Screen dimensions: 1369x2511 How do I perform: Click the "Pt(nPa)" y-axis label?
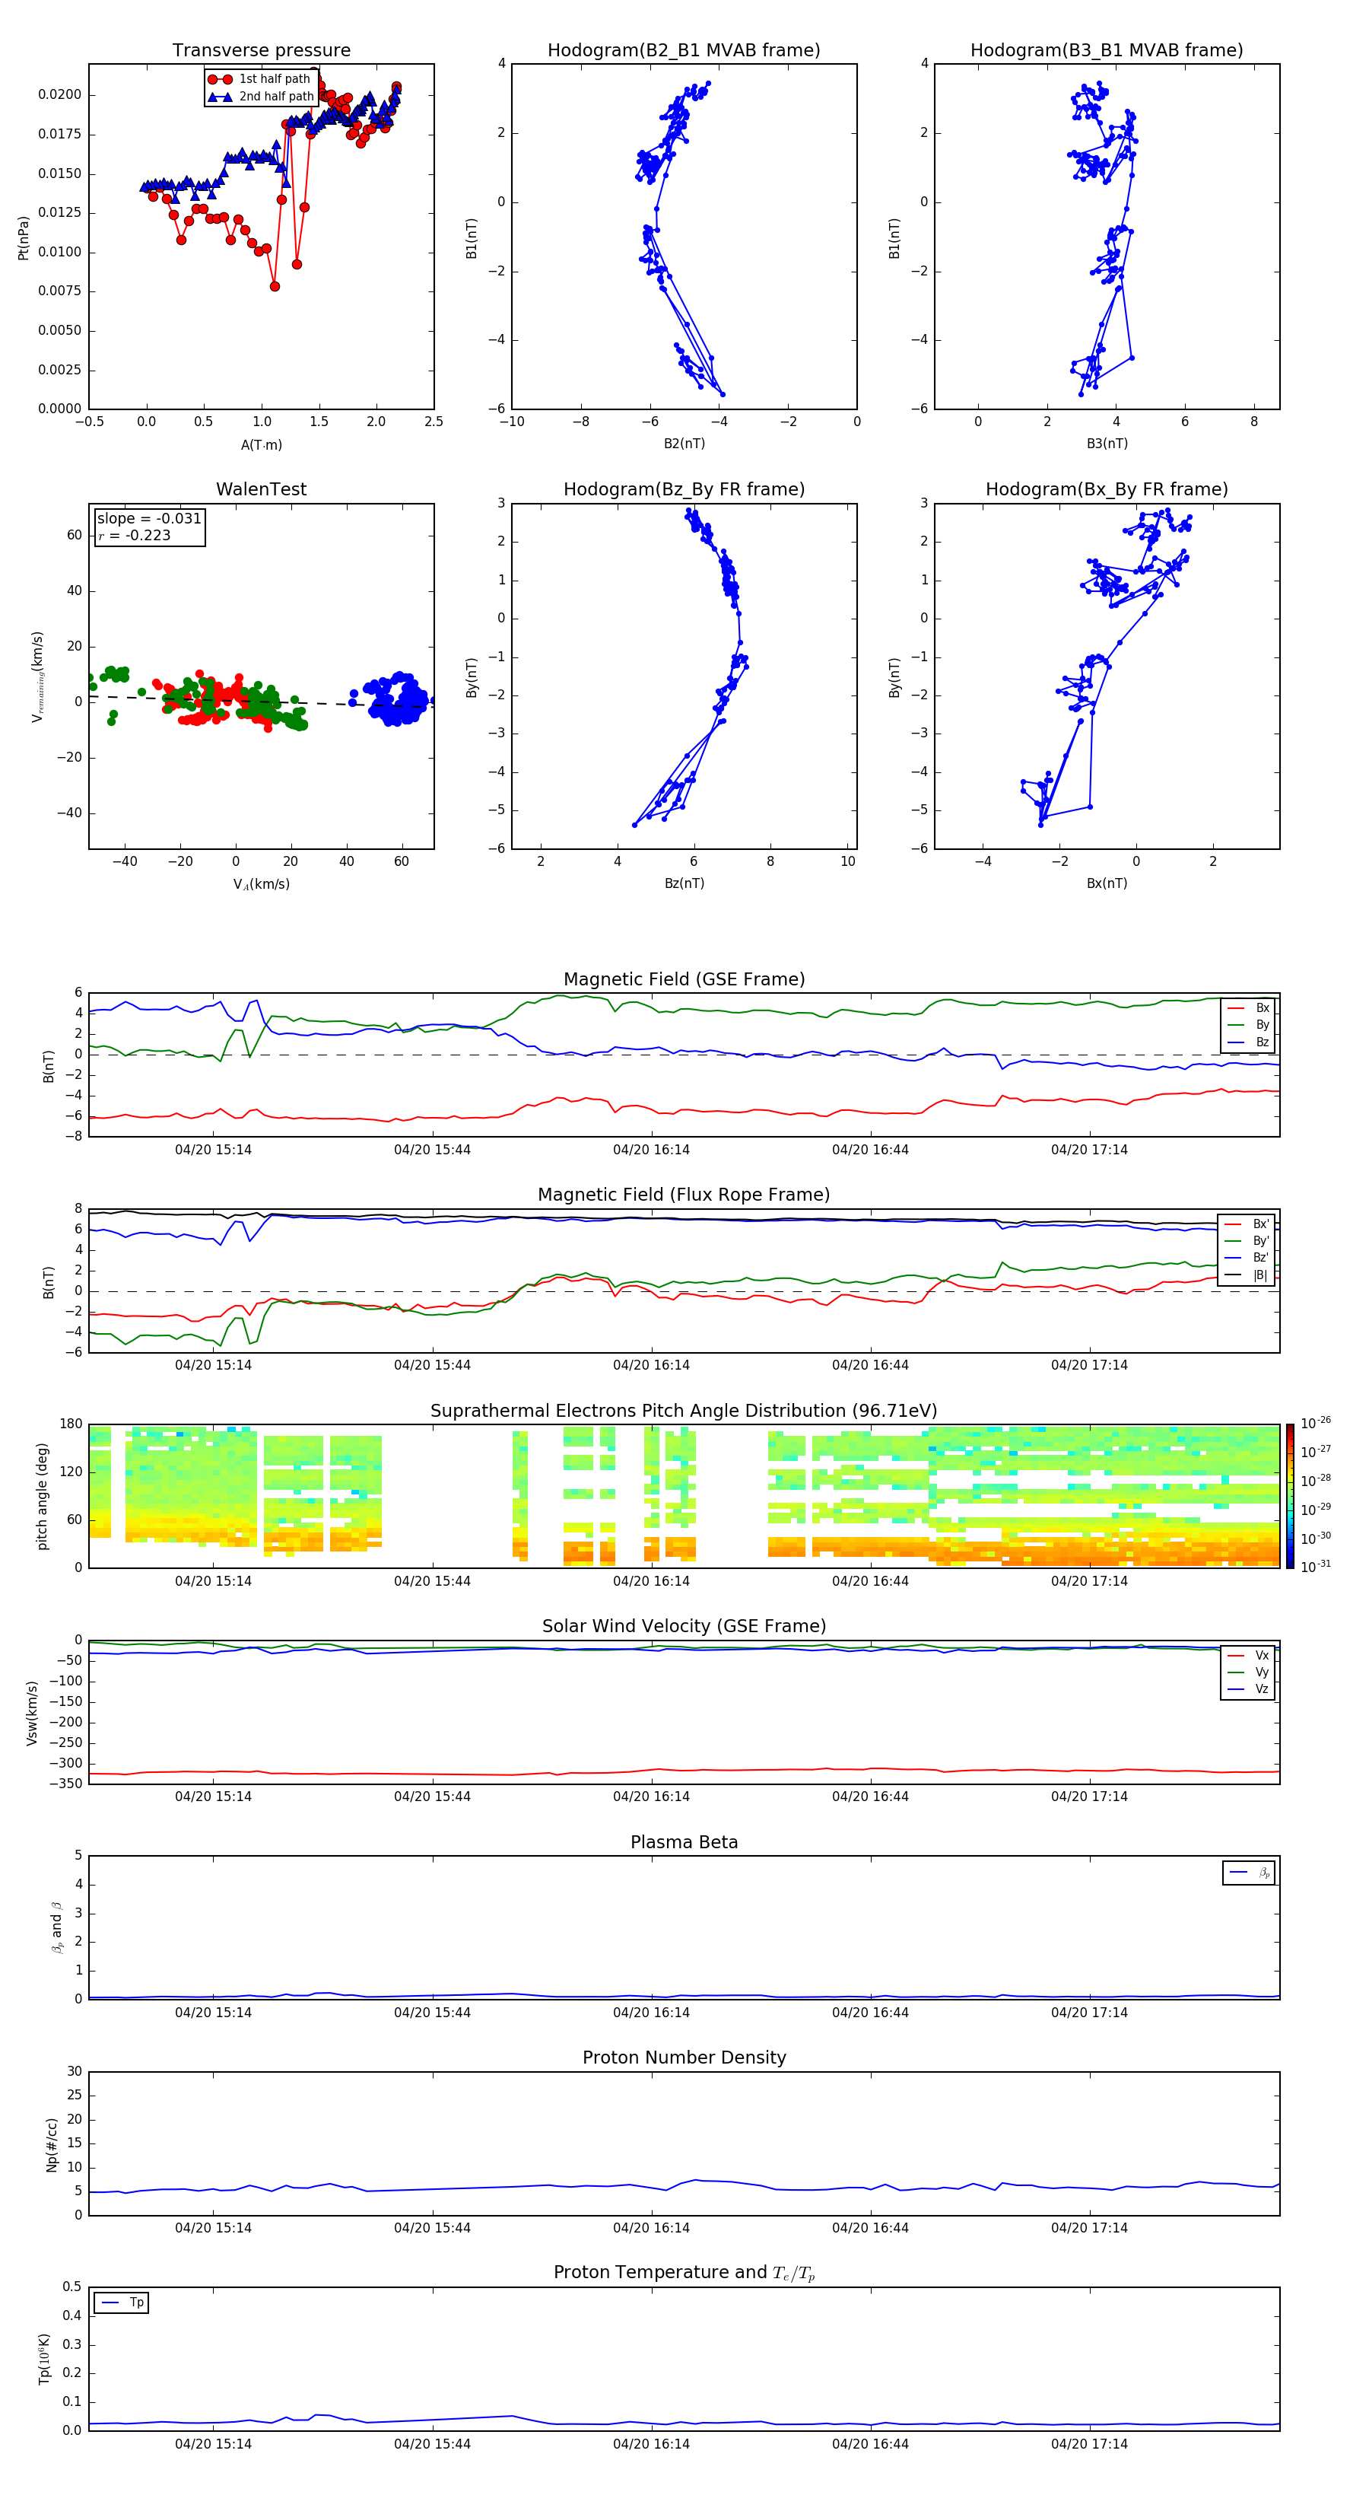tap(24, 238)
